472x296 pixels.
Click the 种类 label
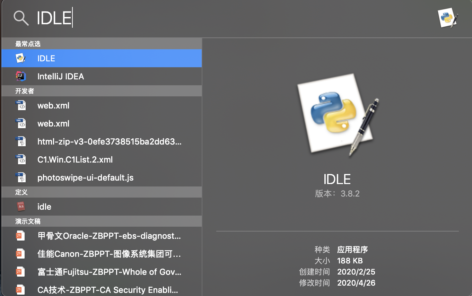322,250
